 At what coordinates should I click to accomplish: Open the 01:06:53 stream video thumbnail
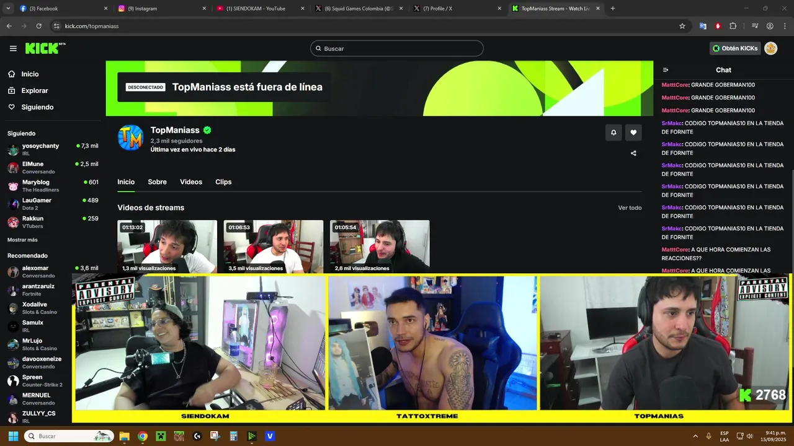click(274, 247)
